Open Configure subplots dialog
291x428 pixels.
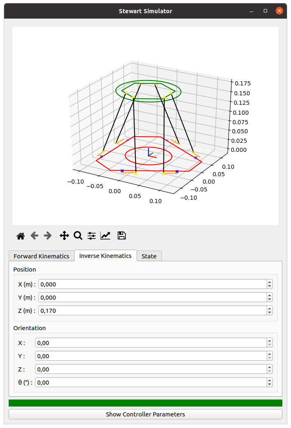tap(92, 236)
